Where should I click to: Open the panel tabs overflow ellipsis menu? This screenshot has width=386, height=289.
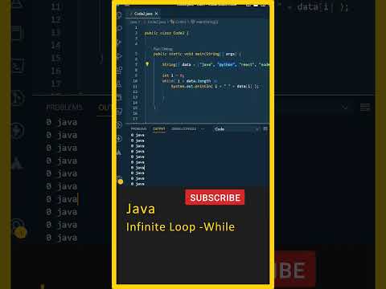pyautogui.click(x=203, y=128)
